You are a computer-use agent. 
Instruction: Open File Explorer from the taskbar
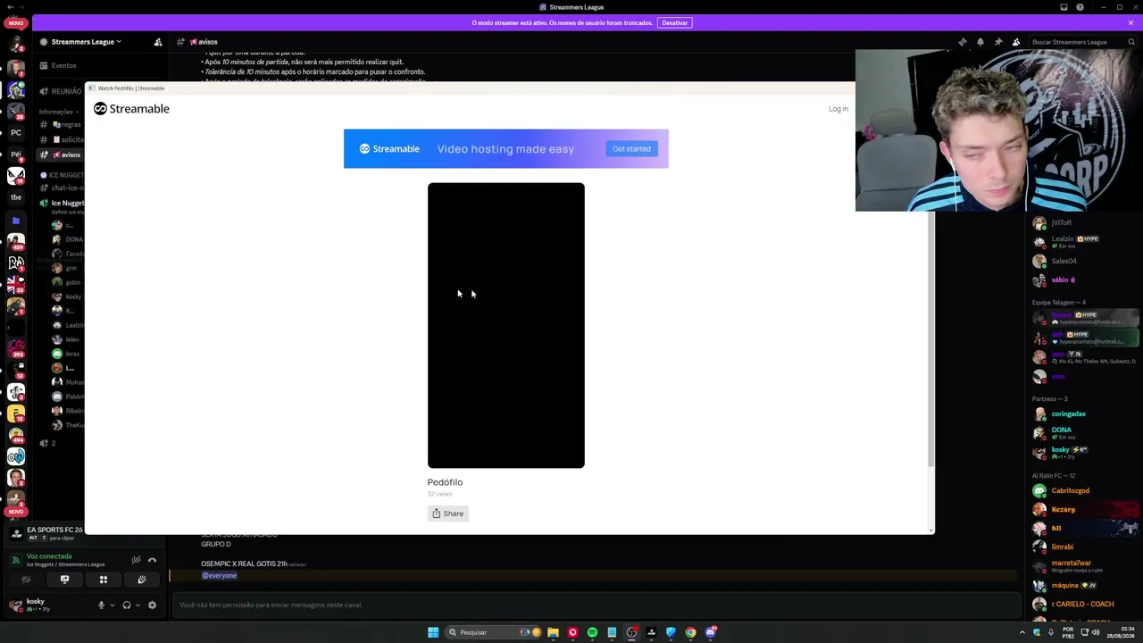coord(553,632)
